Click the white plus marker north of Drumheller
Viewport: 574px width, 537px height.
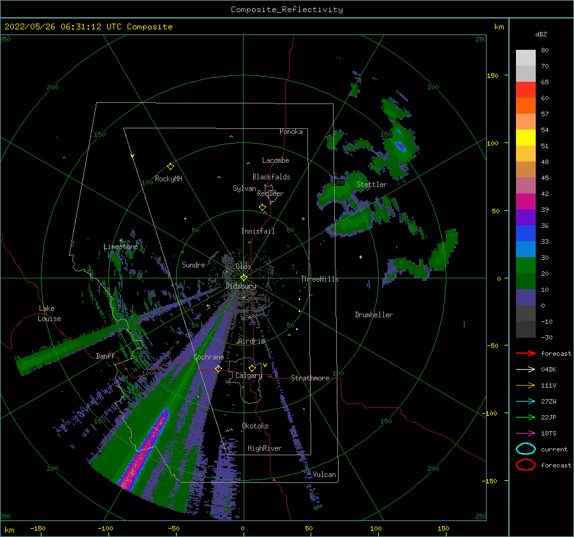[x=360, y=257]
